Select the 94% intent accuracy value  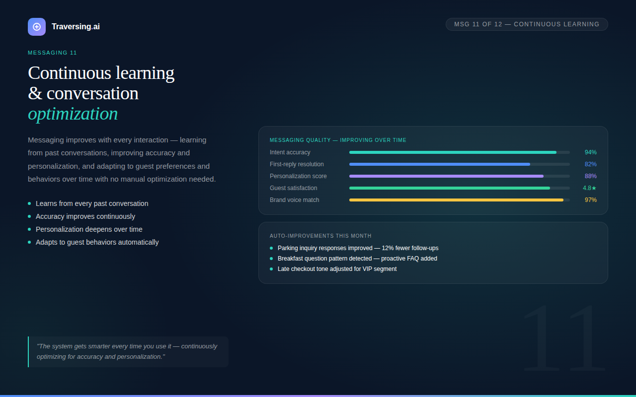pos(590,152)
